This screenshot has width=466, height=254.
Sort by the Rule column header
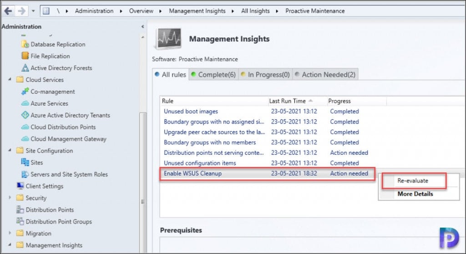point(214,101)
